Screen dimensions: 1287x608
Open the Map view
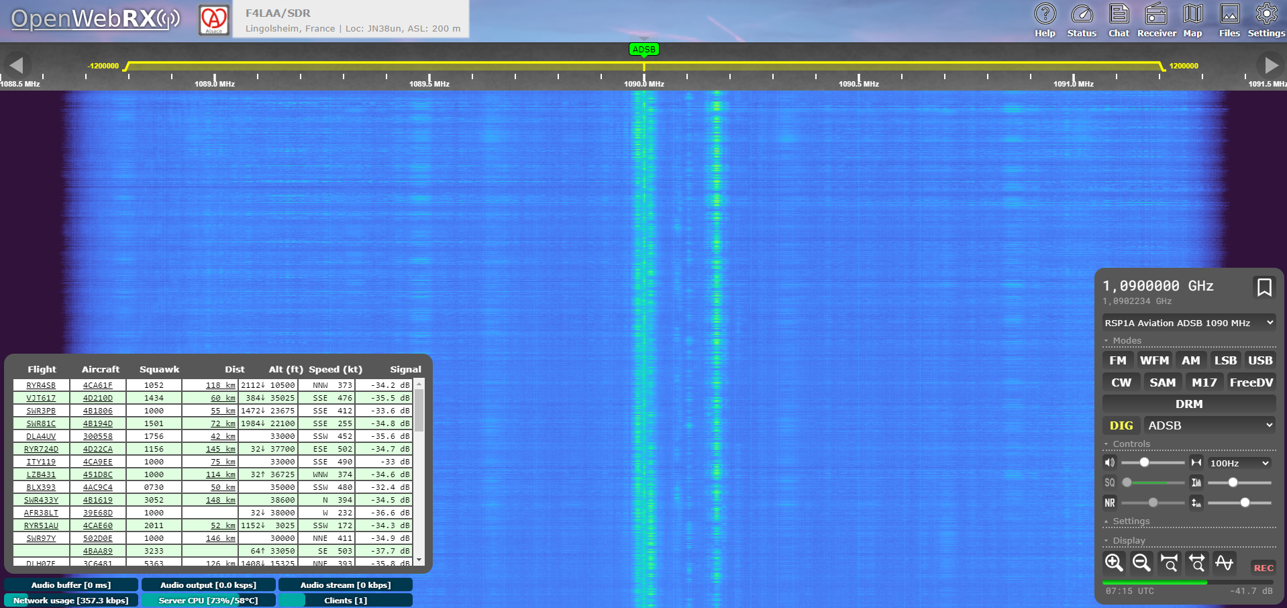1192,20
